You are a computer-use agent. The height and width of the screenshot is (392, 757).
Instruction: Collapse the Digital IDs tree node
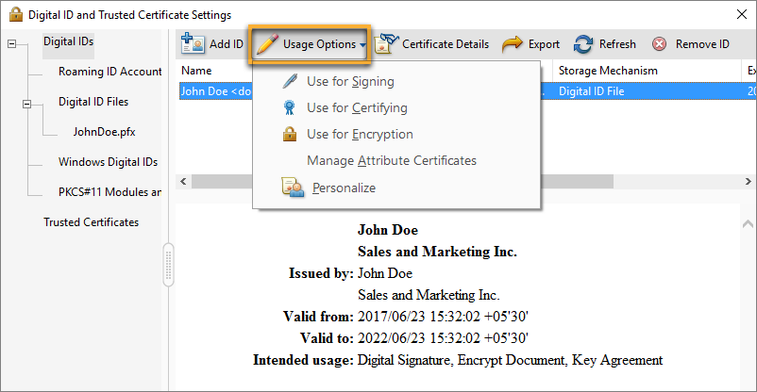[x=11, y=42]
